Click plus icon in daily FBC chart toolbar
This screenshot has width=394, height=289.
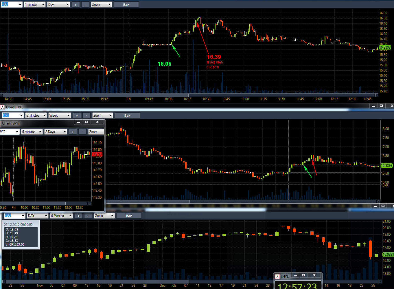[x=78, y=216]
